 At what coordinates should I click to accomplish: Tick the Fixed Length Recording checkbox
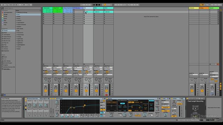click(194, 113)
